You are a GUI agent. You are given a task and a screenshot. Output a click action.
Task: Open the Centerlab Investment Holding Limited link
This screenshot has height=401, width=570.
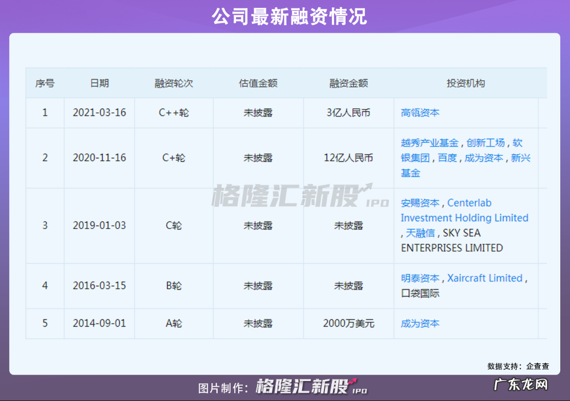(464, 218)
